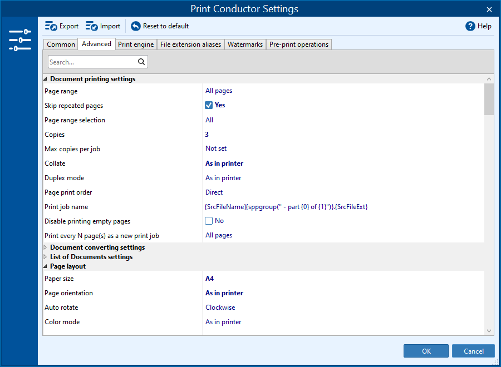This screenshot has height=367, width=501.
Task: Click the Reset to default icon
Action: coord(134,26)
